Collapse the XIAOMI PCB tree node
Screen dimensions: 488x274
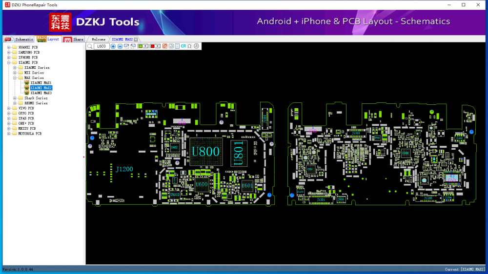click(9, 62)
